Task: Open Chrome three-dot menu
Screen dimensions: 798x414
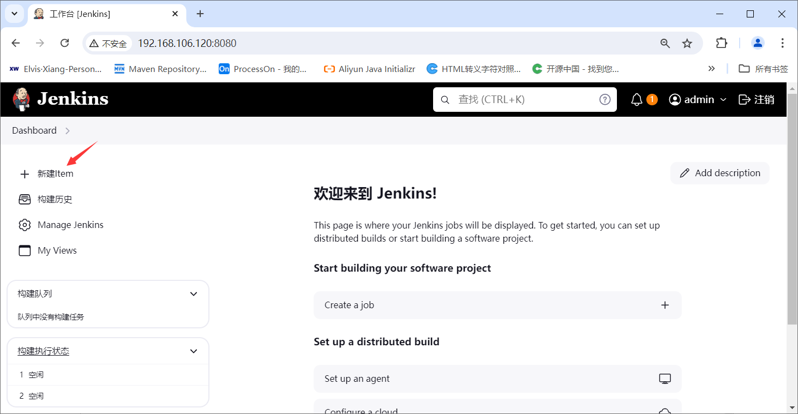Action: [x=783, y=43]
